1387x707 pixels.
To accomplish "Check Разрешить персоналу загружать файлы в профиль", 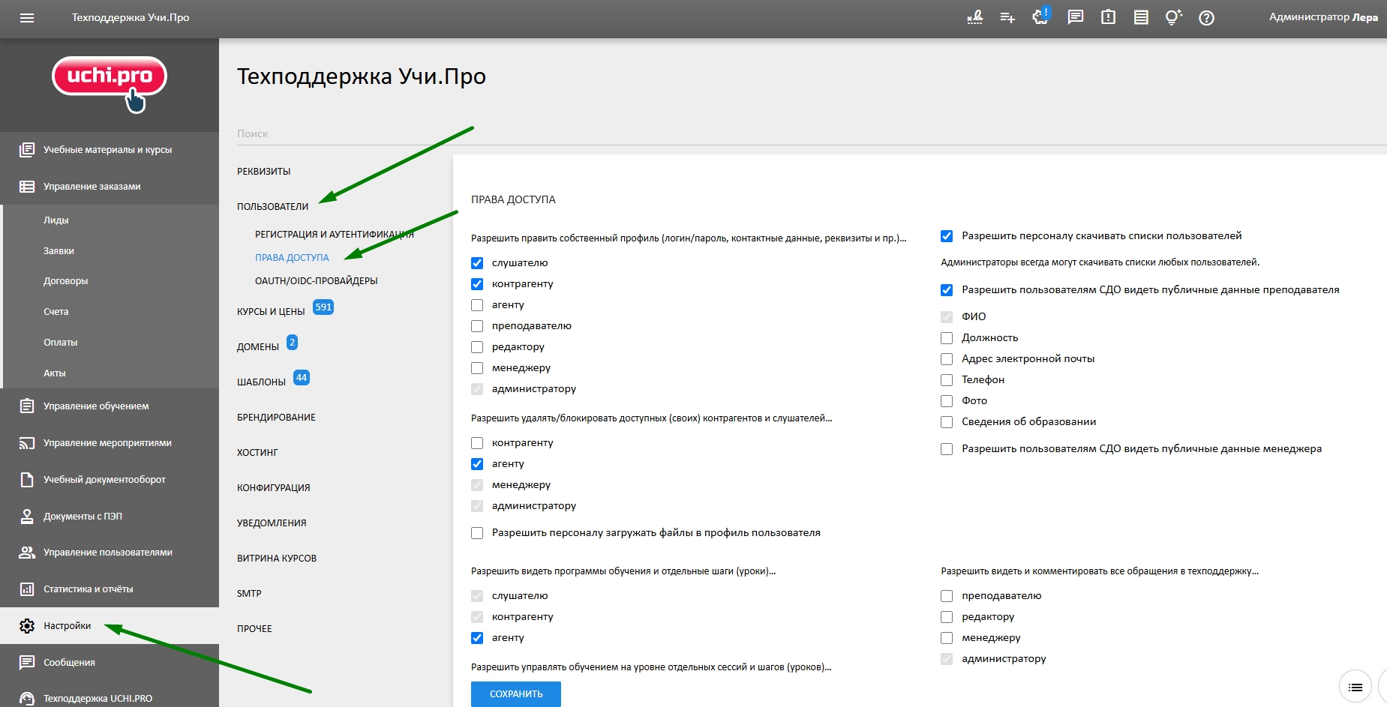I will (x=477, y=533).
